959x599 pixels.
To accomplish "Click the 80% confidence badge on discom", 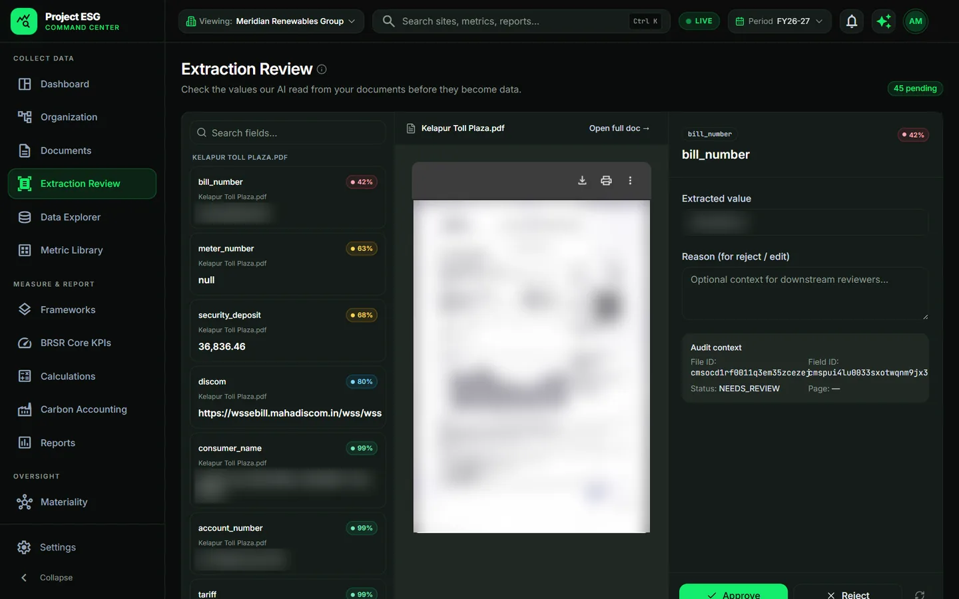I will click(362, 381).
